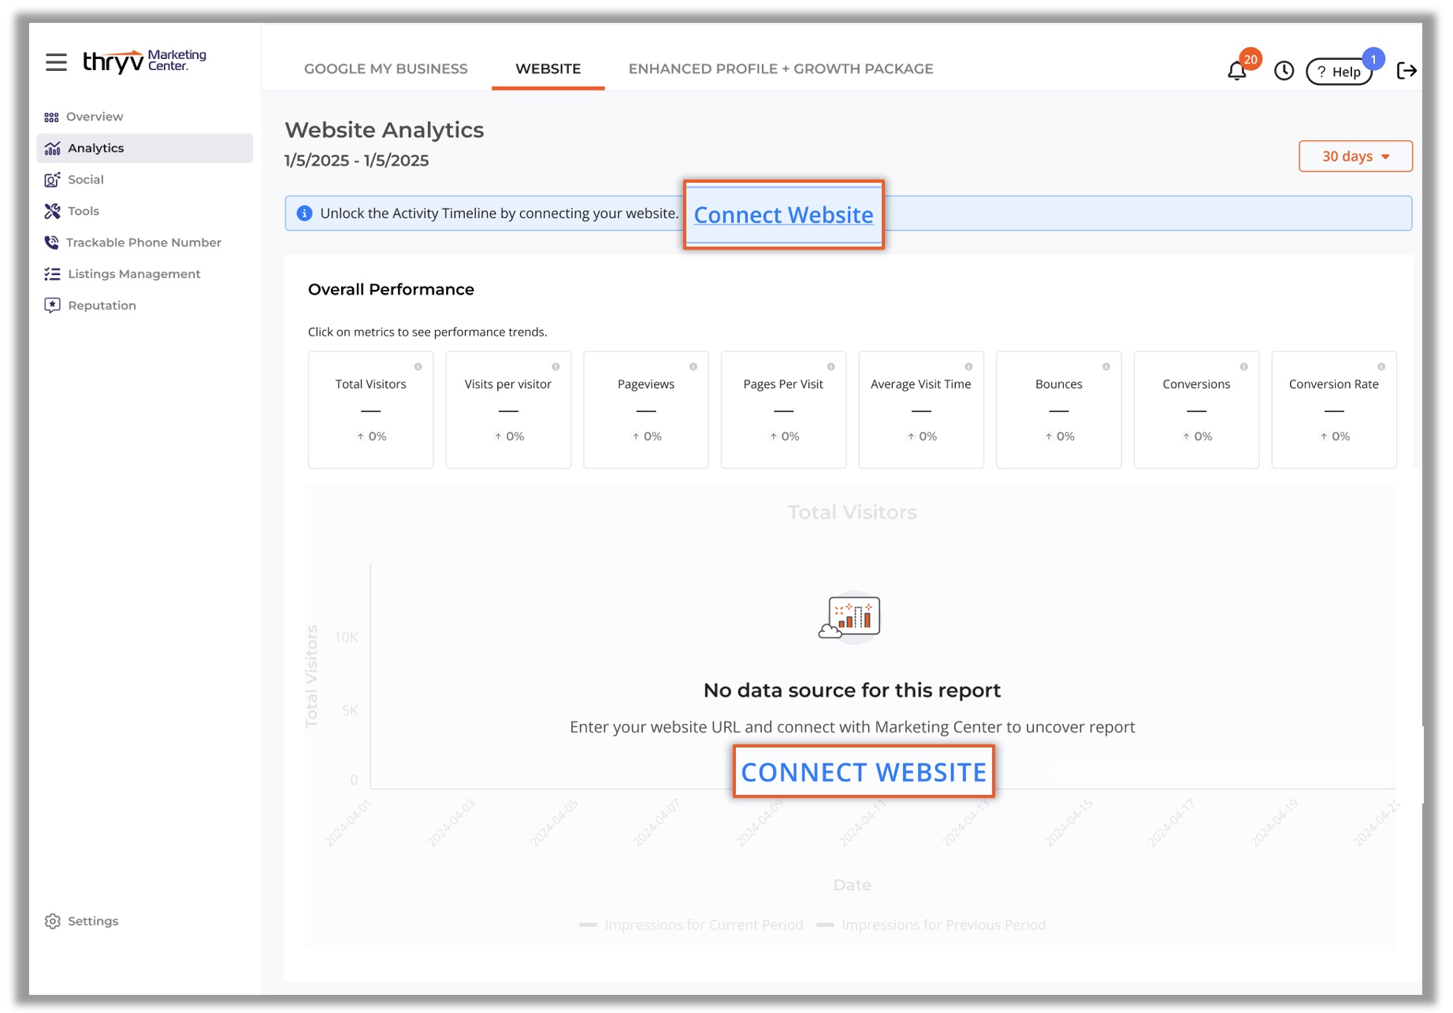Viewport: 1453px width, 1013px height.
Task: Click the blue info icon in the banner
Action: click(304, 213)
